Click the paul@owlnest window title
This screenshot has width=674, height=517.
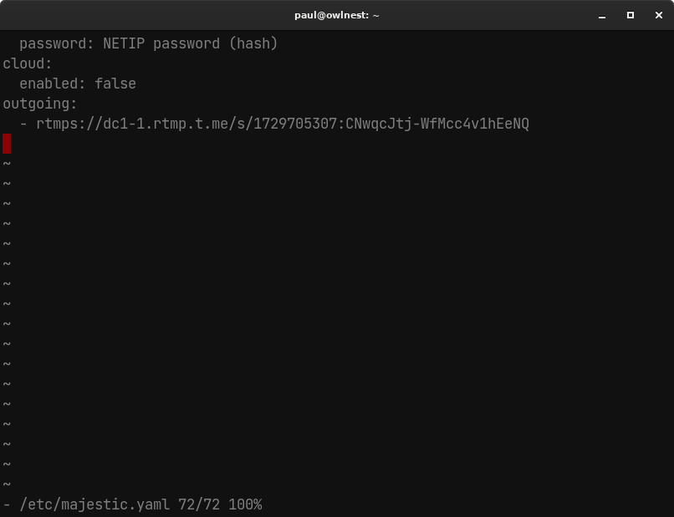(337, 15)
